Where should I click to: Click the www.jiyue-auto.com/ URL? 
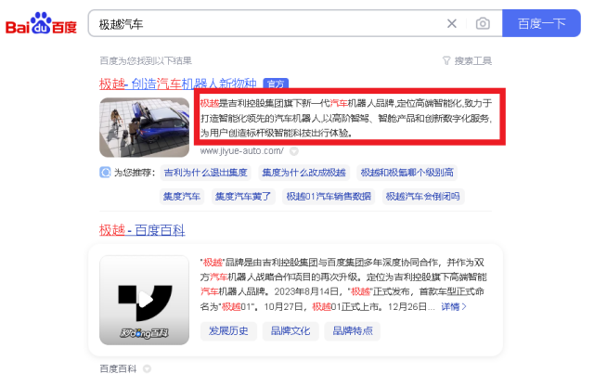[x=241, y=151]
